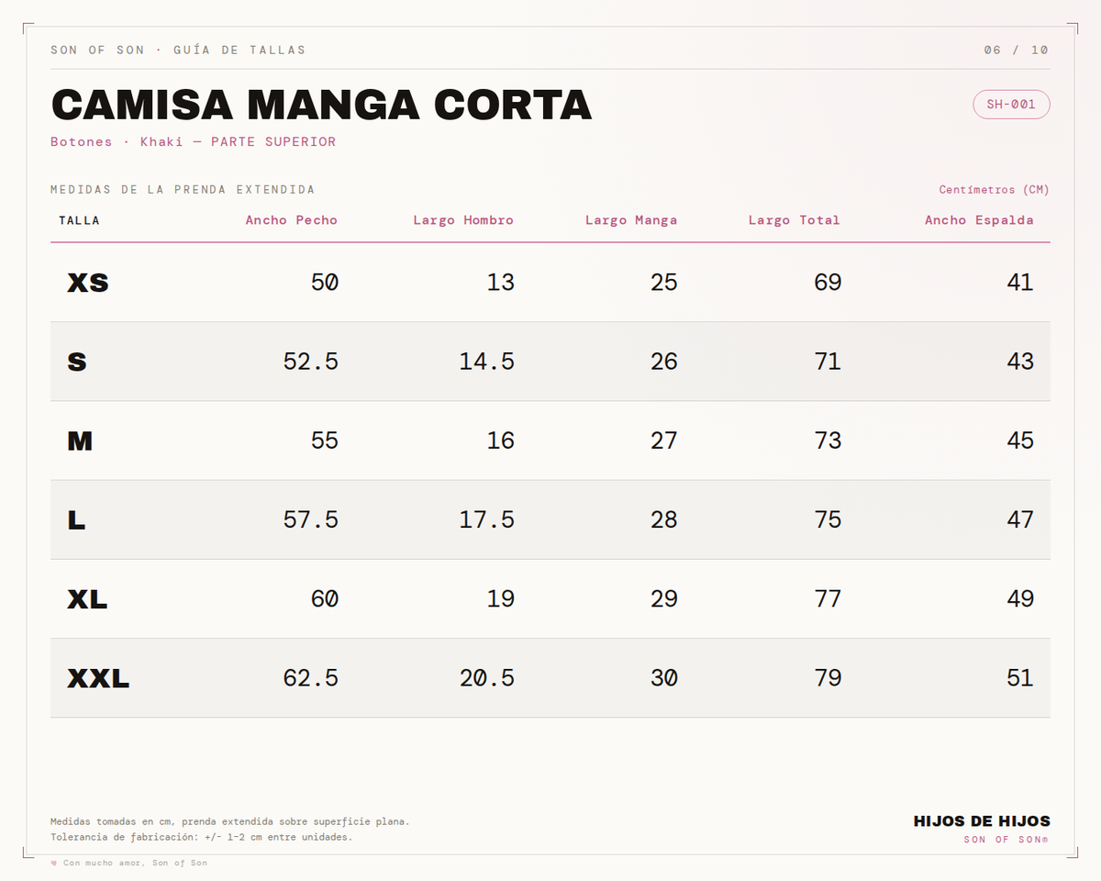Click the TALLA column header

[79, 220]
